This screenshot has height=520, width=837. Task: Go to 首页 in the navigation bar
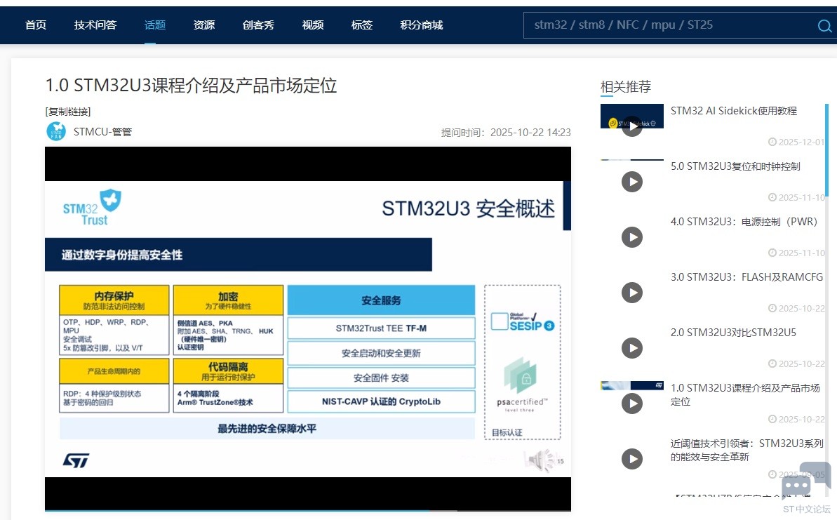click(36, 25)
